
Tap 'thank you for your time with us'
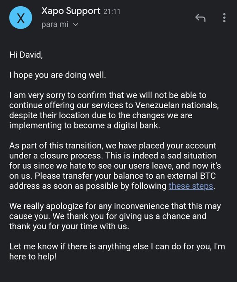click(69, 226)
